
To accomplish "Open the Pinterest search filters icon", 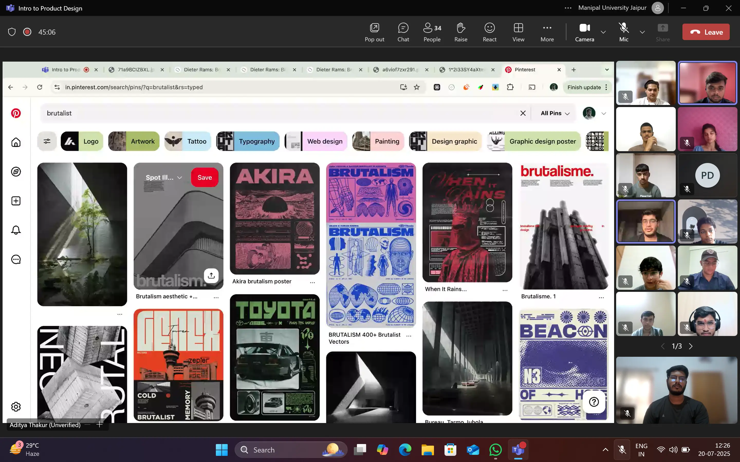I will (47, 141).
